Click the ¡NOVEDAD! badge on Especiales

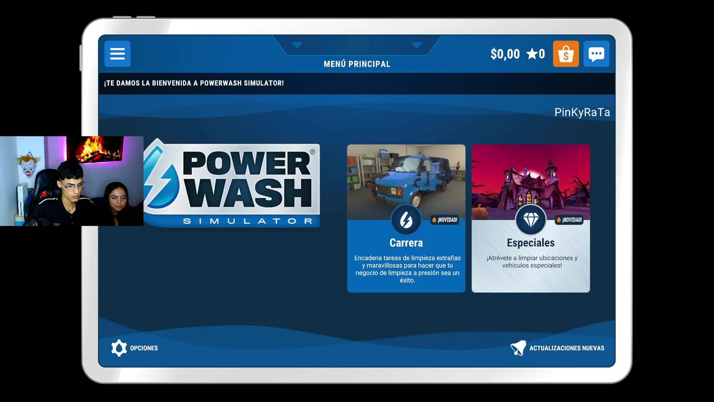point(569,220)
